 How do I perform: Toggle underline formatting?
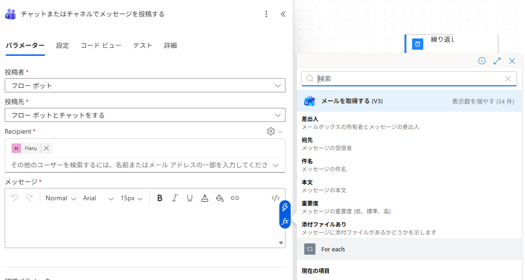coord(189,198)
